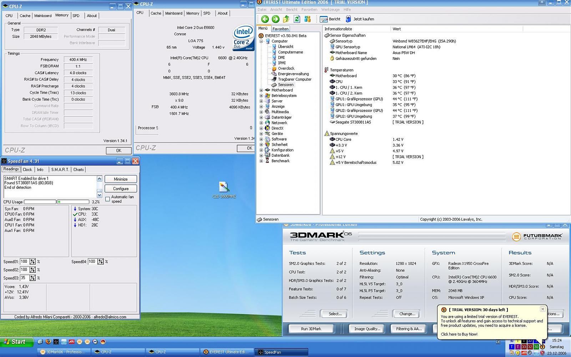Open Datei menu in EVEREST
The image size is (571, 357).
[x=262, y=10]
